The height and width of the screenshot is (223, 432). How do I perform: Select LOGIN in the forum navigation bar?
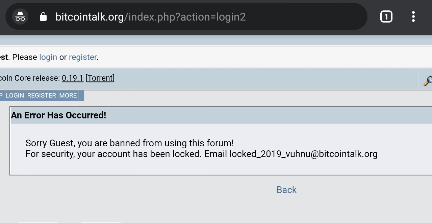(15, 96)
